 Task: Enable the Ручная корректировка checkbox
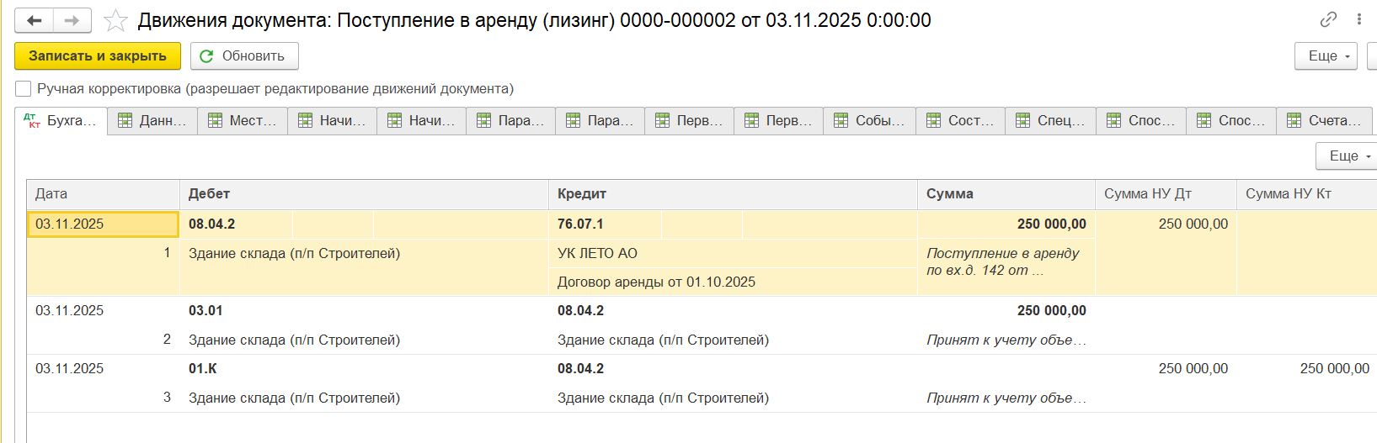click(x=24, y=89)
